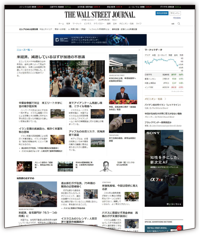The width and height of the screenshot is (199, 239).
Task: Open bullet link 退去拒むガザ住民、75年前の難民の記憶根深く
Action: (x=40, y=148)
